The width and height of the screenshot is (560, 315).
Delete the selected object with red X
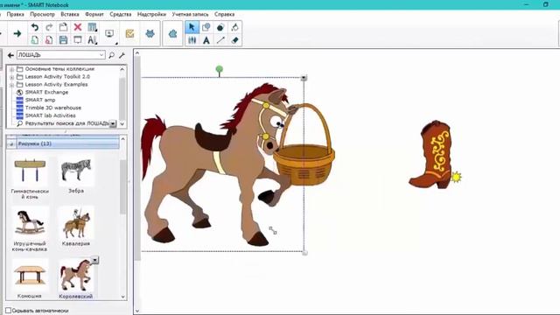point(78,27)
